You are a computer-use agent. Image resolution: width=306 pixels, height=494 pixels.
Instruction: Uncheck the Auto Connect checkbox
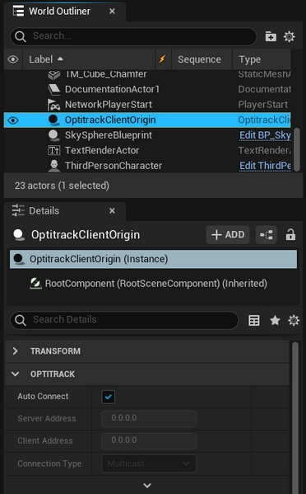click(x=108, y=397)
